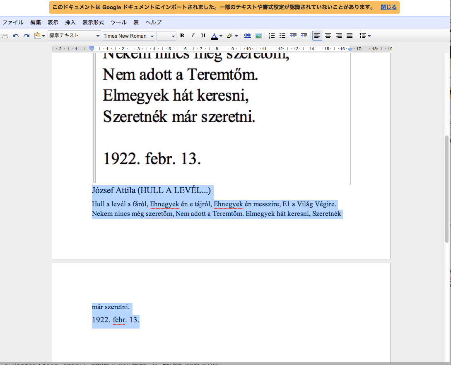
Task: Open the 表 menu
Action: pyautogui.click(x=136, y=22)
